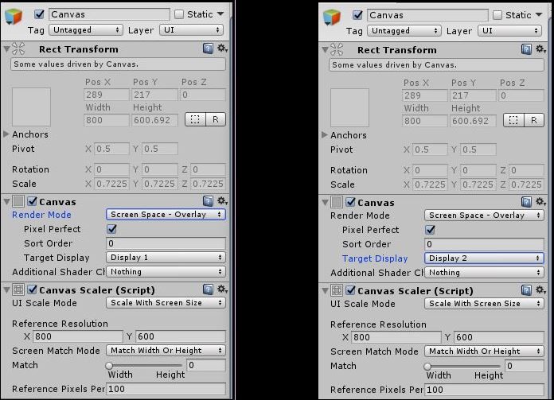Click the Canvas component icon in left inspector

[18, 201]
